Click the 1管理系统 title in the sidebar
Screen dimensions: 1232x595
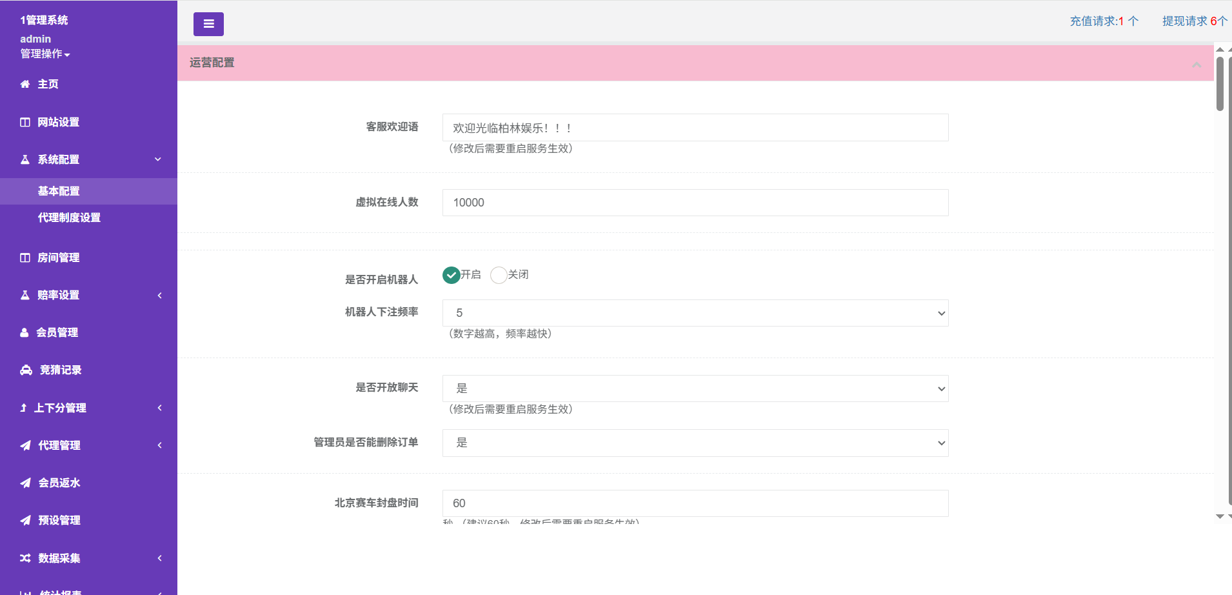tap(44, 20)
